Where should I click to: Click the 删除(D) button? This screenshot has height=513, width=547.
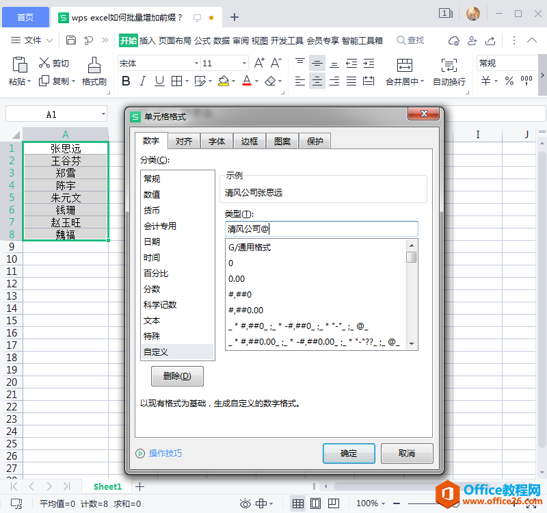click(177, 376)
